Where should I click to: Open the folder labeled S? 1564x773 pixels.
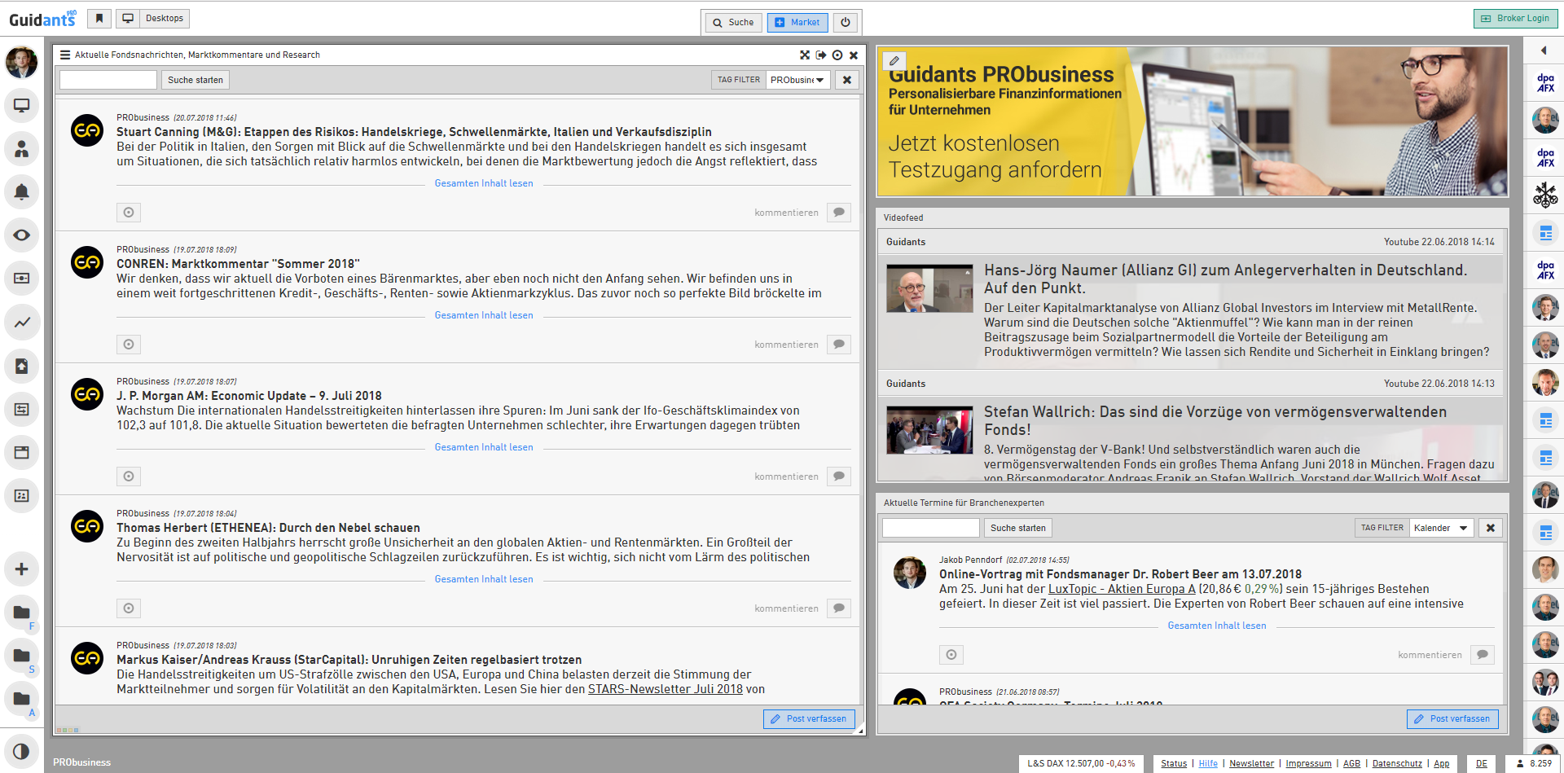pyautogui.click(x=21, y=656)
